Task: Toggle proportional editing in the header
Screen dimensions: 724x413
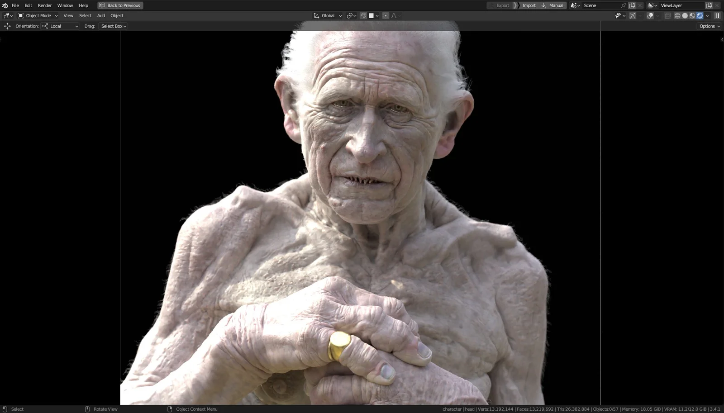Action: tap(385, 15)
